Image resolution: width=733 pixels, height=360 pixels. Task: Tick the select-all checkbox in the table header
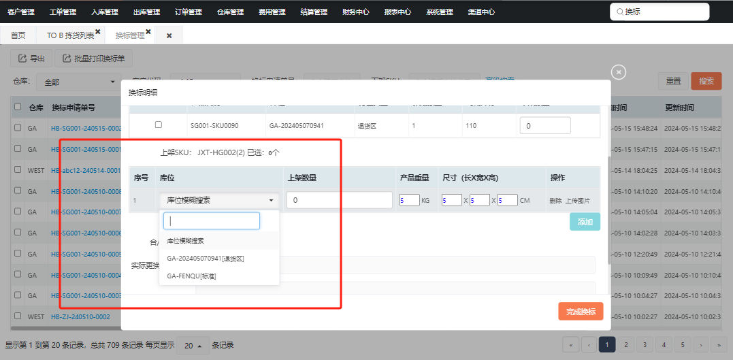pyautogui.click(x=18, y=107)
